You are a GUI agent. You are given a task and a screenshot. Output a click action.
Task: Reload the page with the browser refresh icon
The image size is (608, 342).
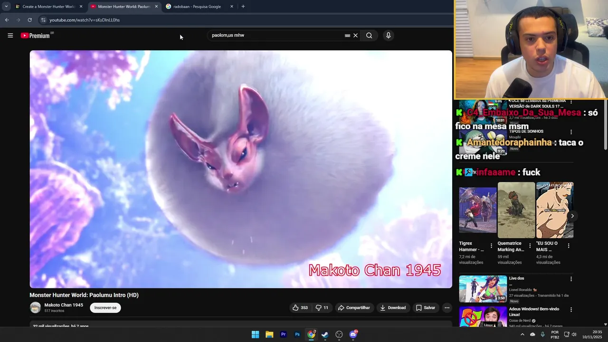[29, 20]
